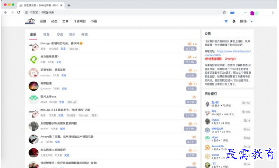
Task: Switch to the 最新 tab
Action: (x=33, y=35)
